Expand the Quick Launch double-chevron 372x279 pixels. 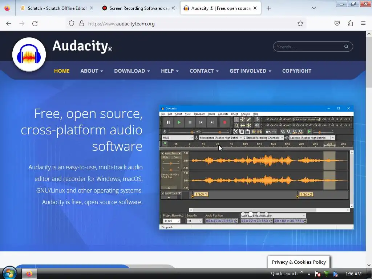[302, 272]
